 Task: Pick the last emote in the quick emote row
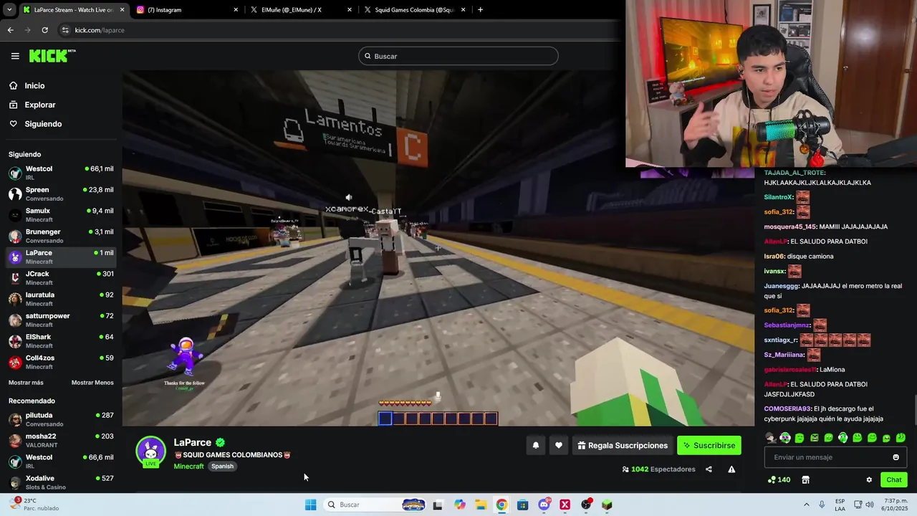[x=901, y=438]
